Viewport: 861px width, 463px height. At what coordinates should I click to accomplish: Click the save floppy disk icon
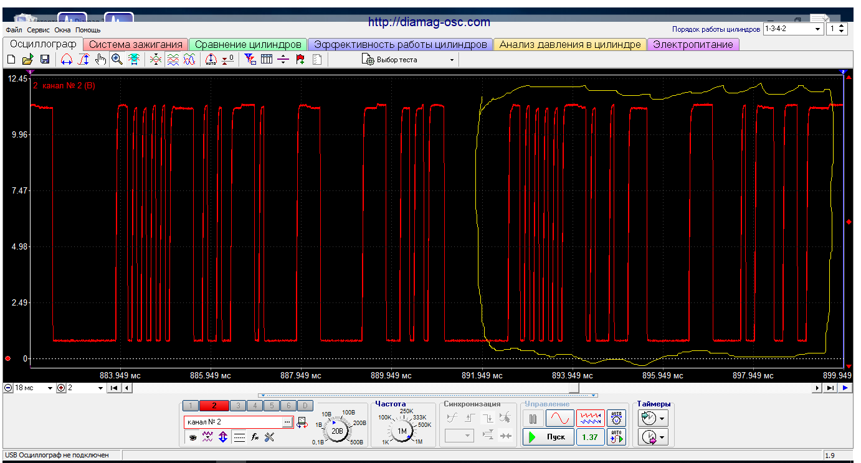tap(44, 59)
